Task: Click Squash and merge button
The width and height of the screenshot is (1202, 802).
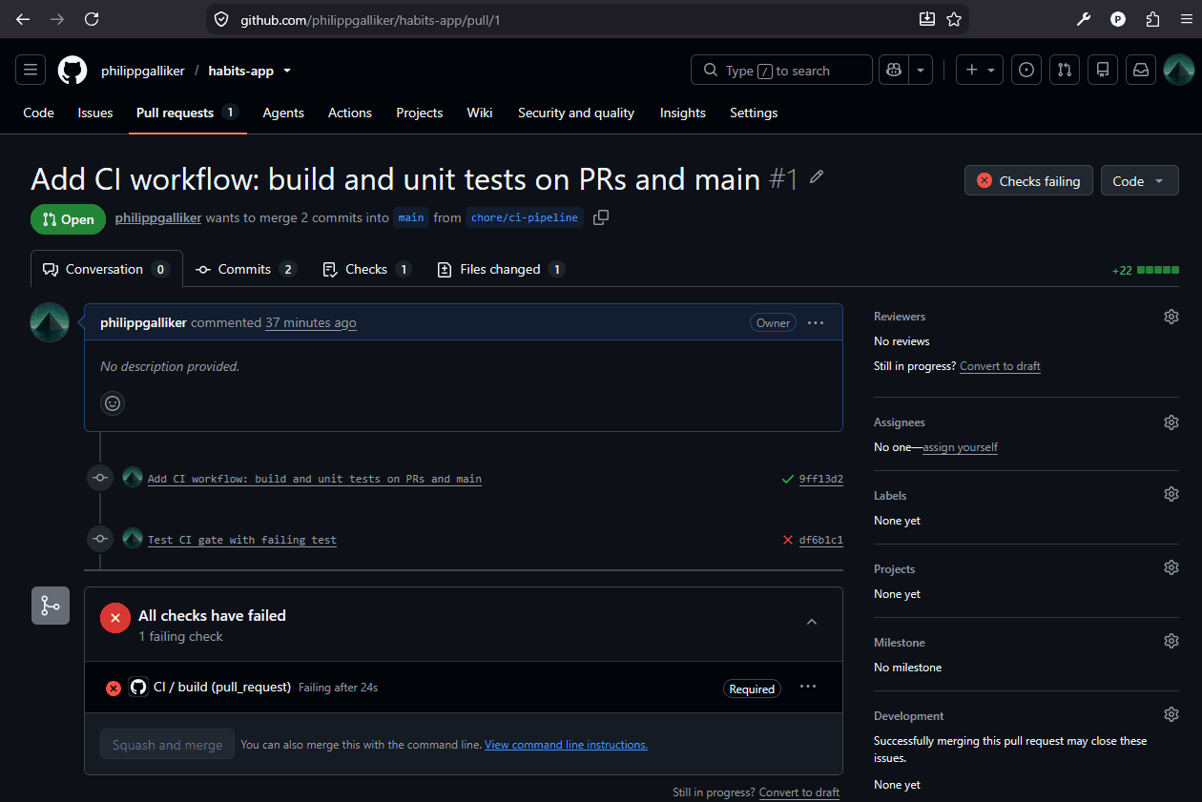Action: (167, 745)
